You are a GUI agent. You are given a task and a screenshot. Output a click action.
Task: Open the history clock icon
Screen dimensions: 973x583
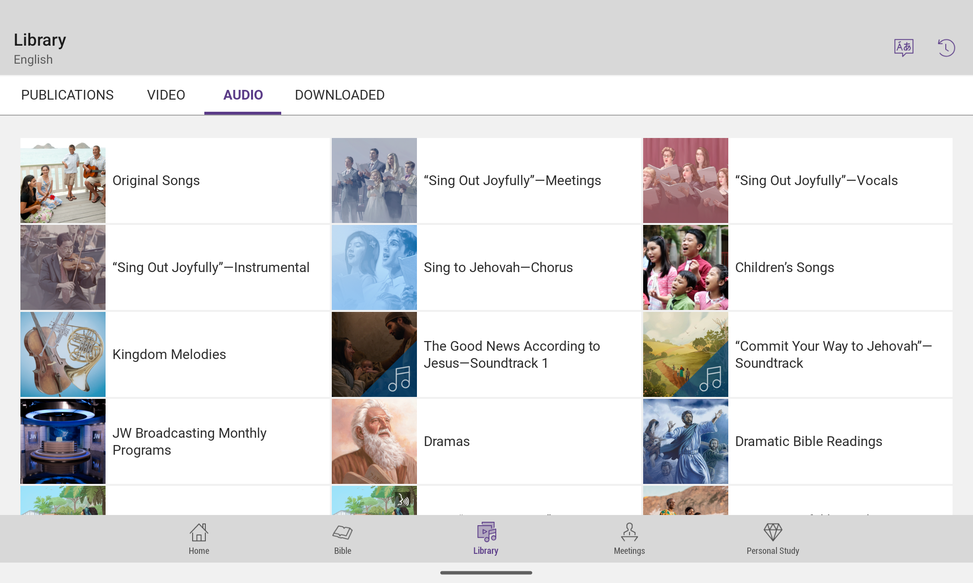pyautogui.click(x=946, y=48)
